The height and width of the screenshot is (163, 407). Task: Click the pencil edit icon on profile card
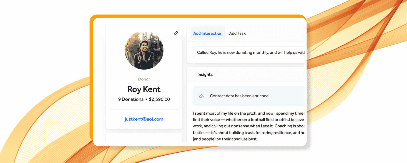[x=176, y=33]
